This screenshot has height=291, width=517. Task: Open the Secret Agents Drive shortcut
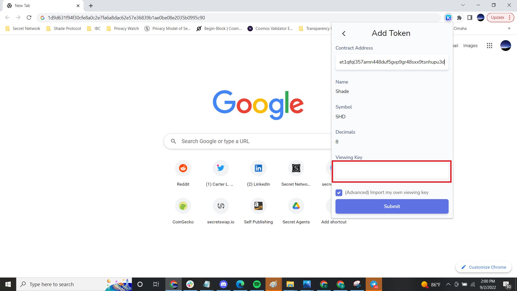[296, 211]
